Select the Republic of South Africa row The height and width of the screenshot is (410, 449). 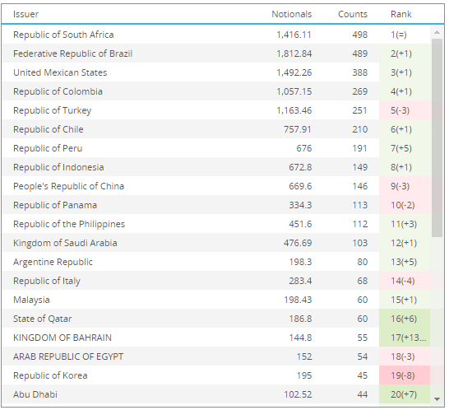click(216, 35)
